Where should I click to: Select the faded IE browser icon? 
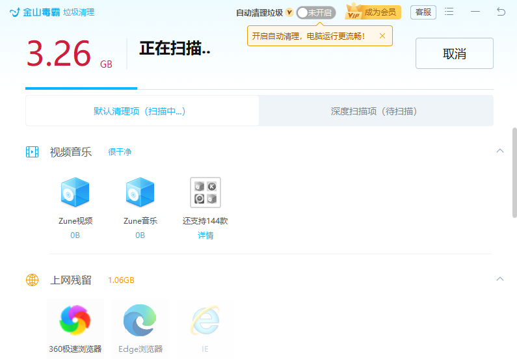click(x=205, y=320)
